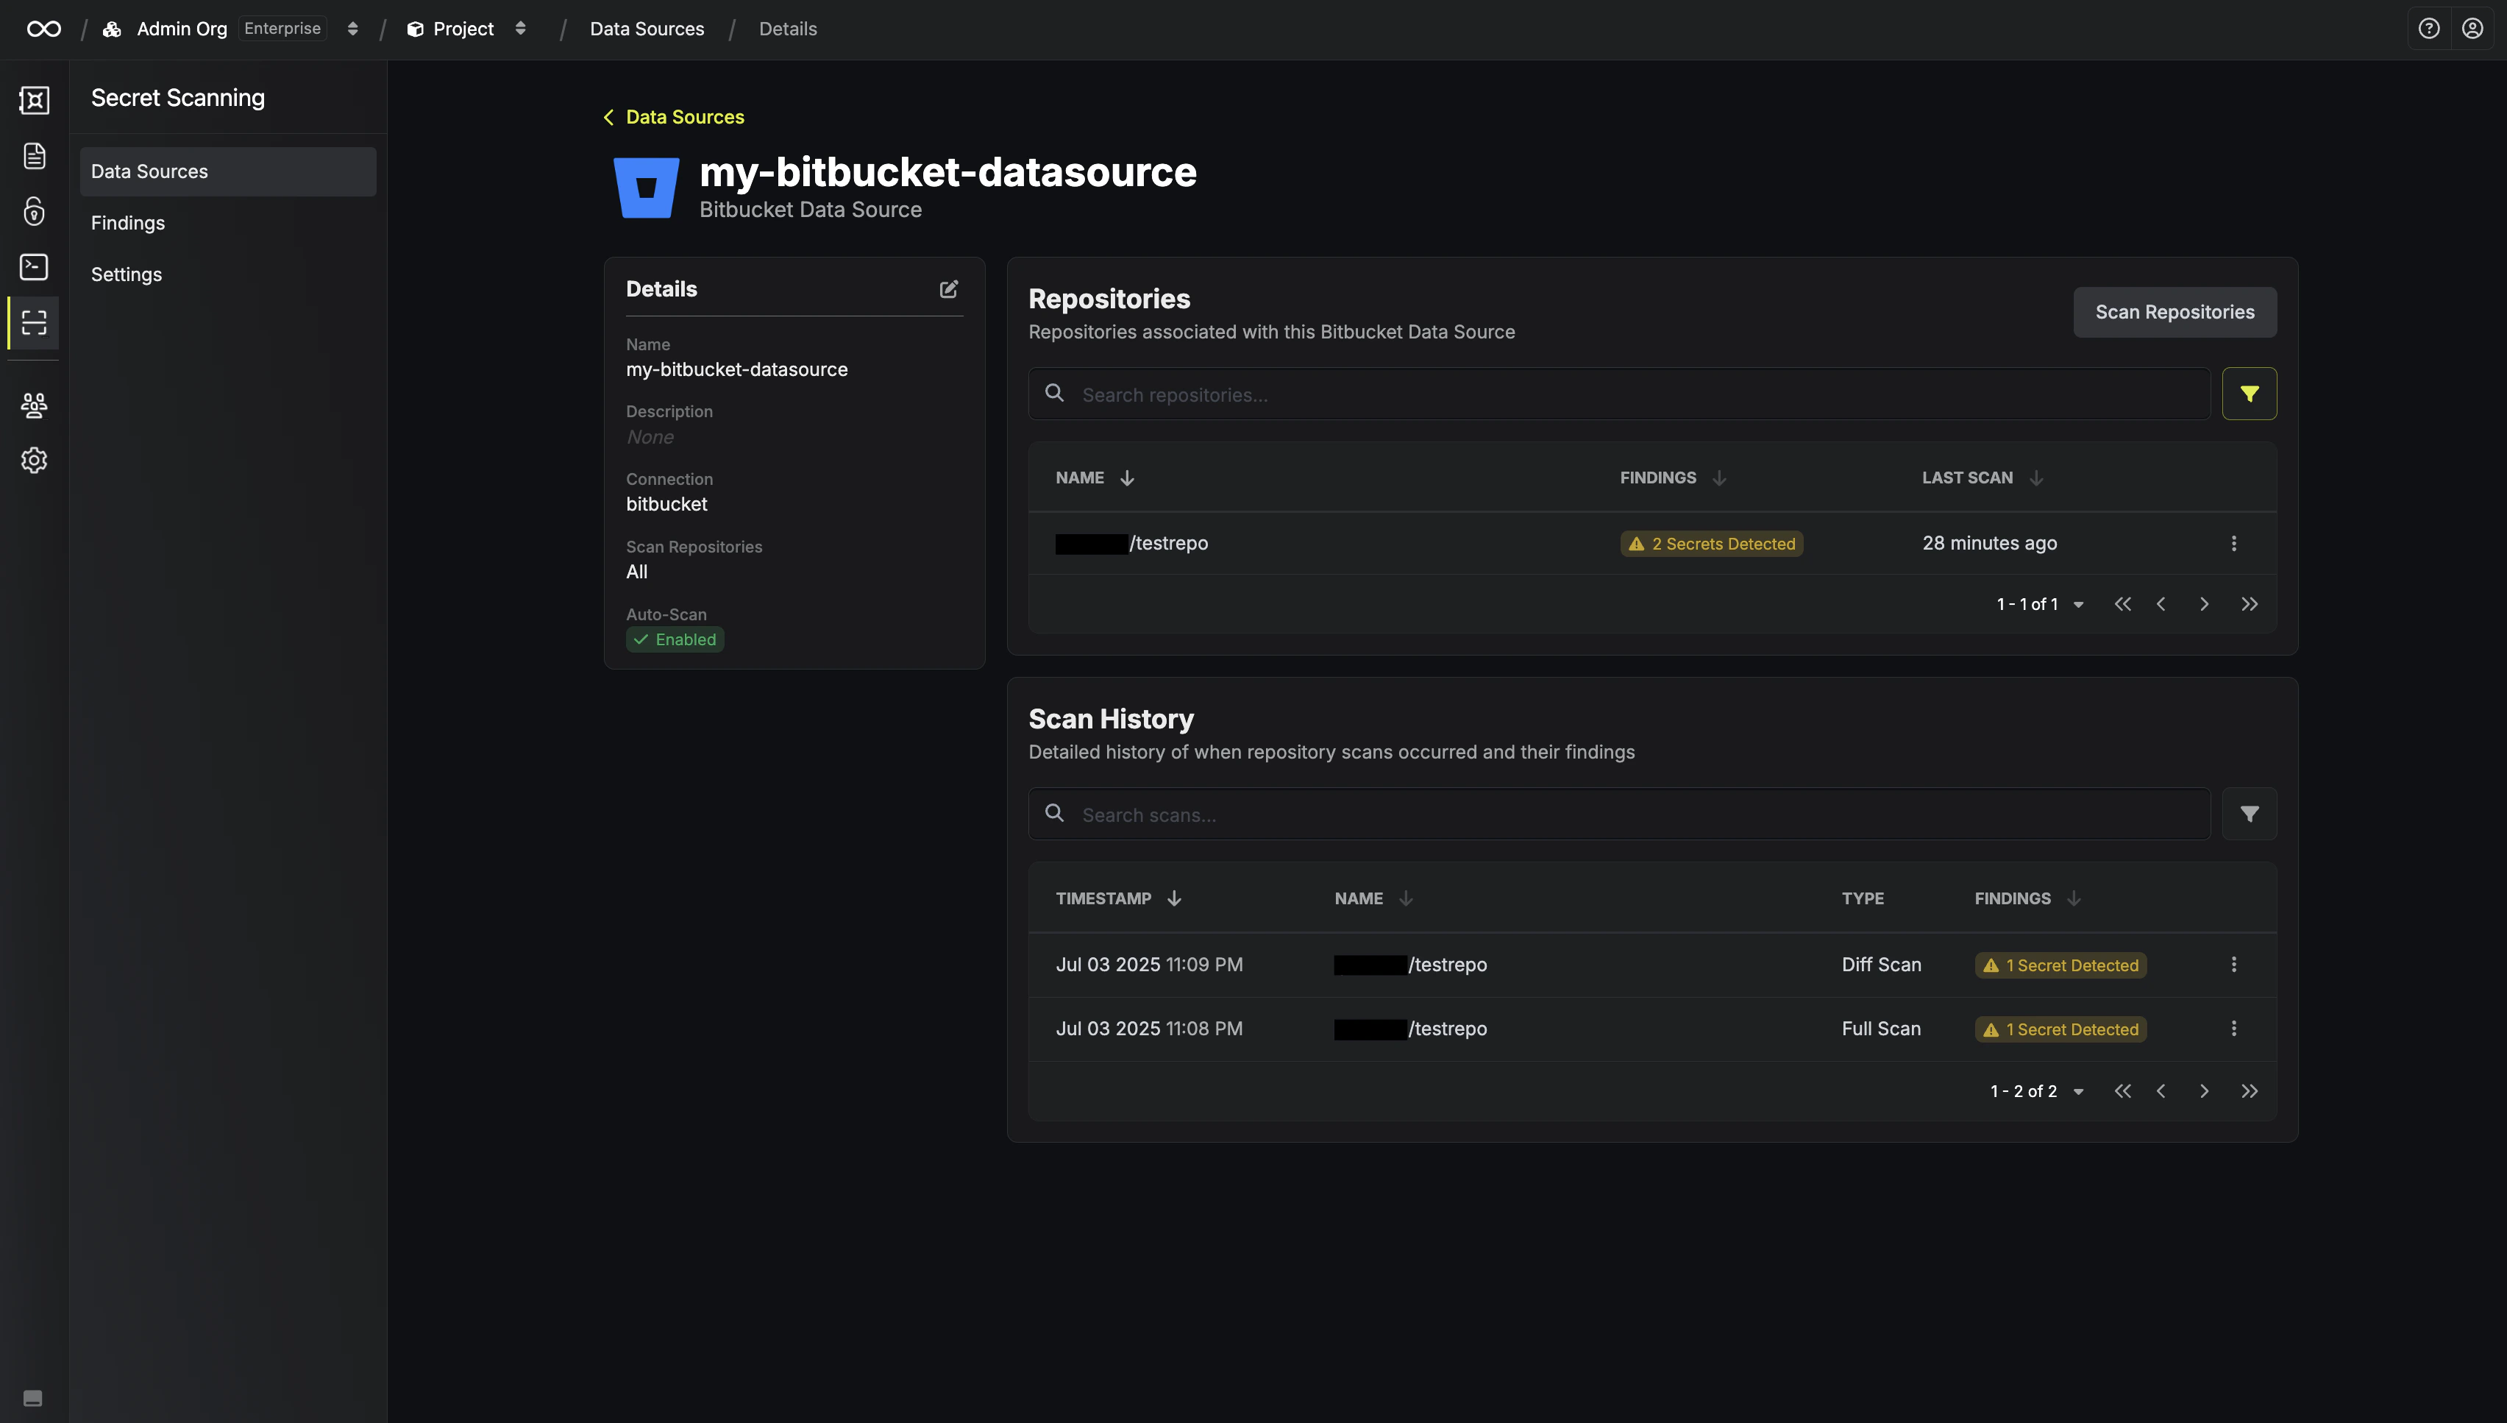Click the testrepo name in Repositories table
2507x1423 pixels.
(x=1131, y=542)
